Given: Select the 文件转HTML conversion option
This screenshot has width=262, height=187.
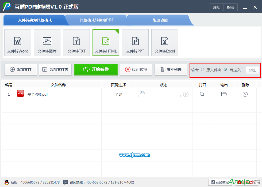Looking at the screenshot, I should [106, 43].
